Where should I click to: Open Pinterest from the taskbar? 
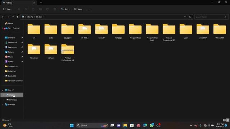click(138, 125)
